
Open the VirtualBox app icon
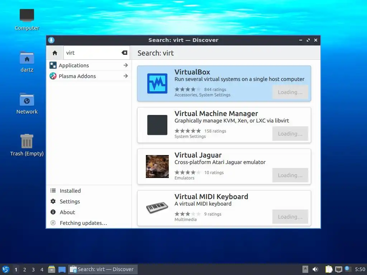point(157,83)
